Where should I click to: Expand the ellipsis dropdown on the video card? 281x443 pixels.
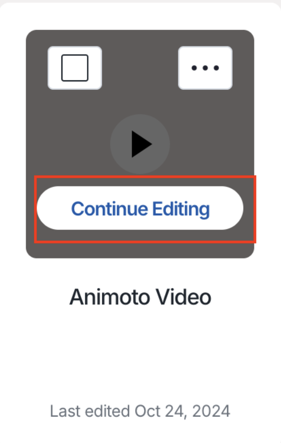tap(205, 68)
